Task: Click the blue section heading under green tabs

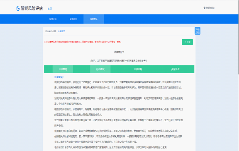Action: point(59,77)
